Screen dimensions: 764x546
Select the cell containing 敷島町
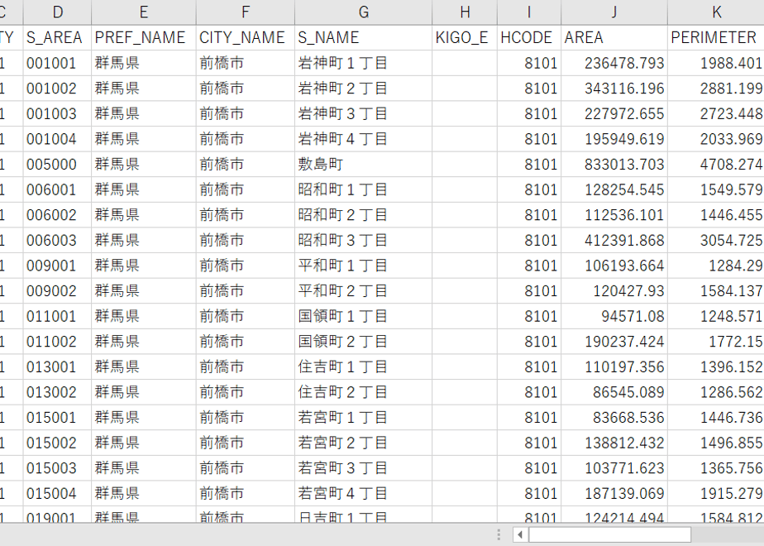[x=364, y=165]
